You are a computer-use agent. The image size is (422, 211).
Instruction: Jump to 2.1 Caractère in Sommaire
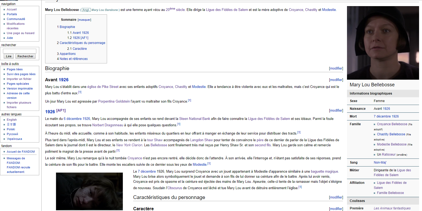pos(77,49)
